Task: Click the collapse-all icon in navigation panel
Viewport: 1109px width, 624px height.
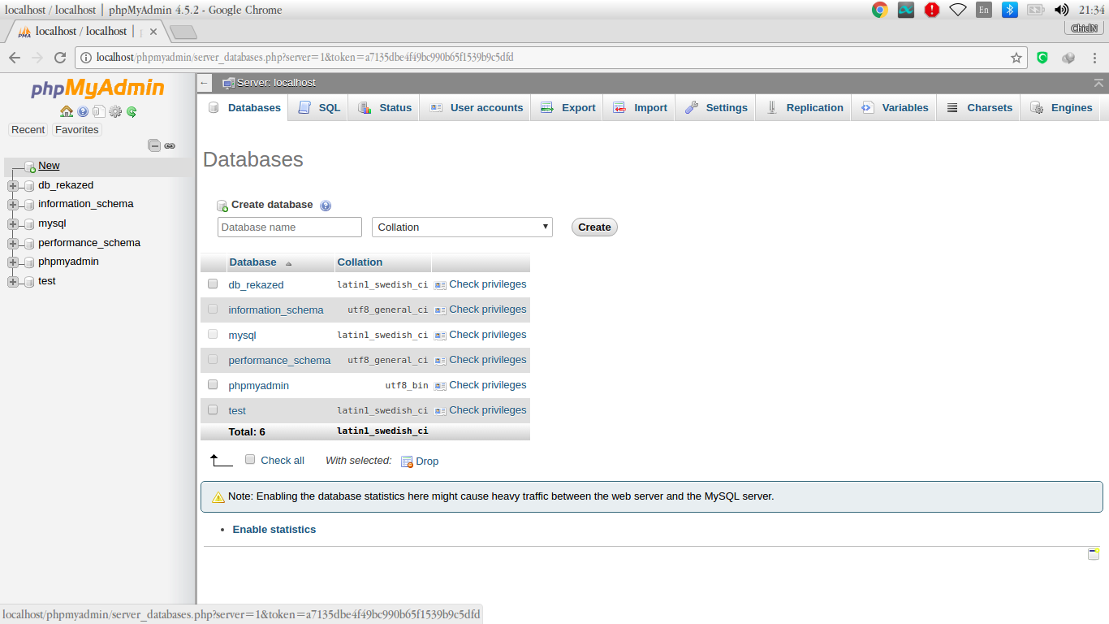Action: [154, 145]
